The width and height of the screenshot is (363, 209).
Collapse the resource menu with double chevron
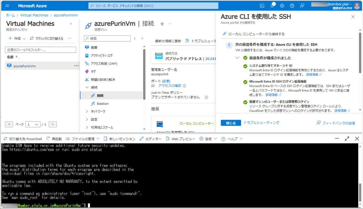click(142, 38)
